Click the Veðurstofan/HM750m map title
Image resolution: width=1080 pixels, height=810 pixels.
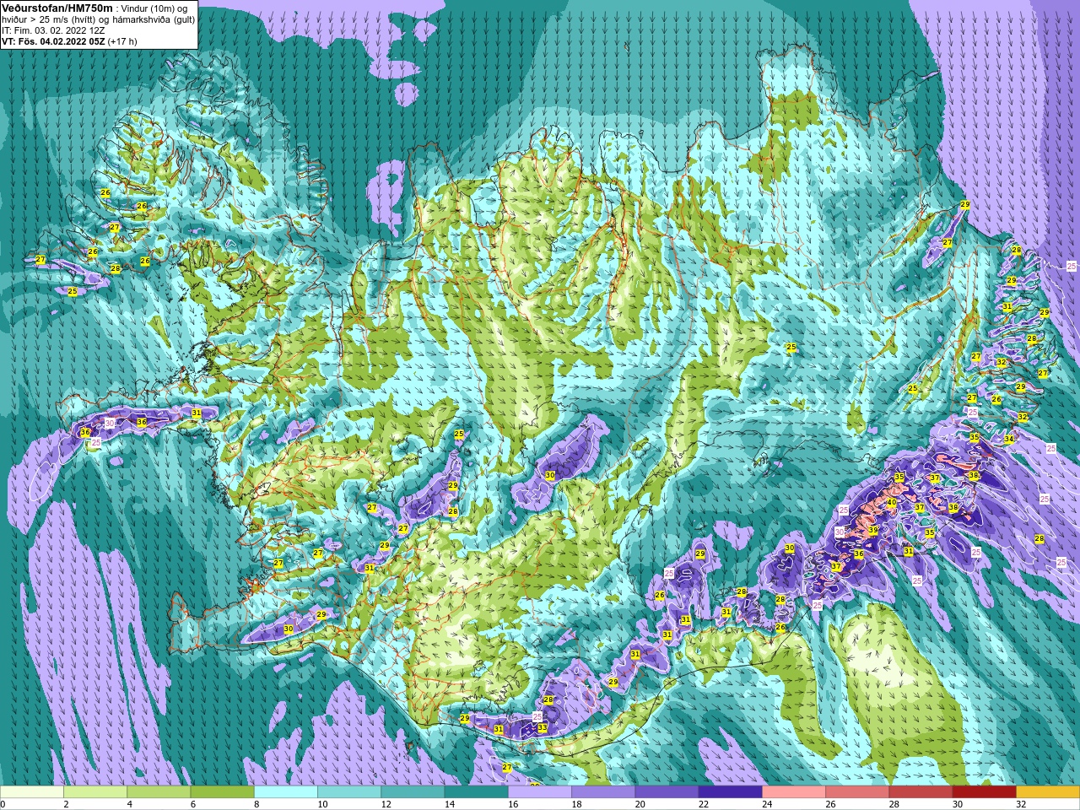57,8
